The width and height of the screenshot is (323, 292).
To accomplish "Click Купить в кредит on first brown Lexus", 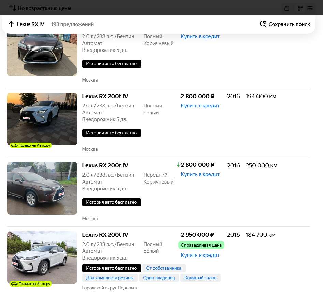I will [200, 36].
